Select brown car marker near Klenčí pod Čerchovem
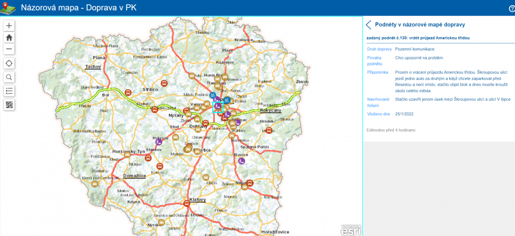Viewport: 515px width, 236px height. coord(94,183)
